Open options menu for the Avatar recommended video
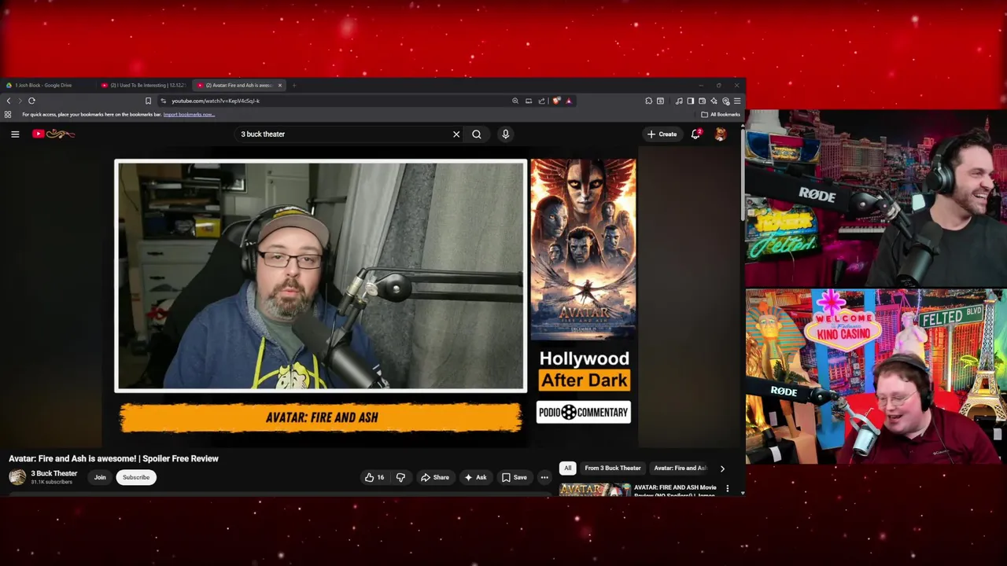Viewport: 1007px width, 566px height. 727,488
